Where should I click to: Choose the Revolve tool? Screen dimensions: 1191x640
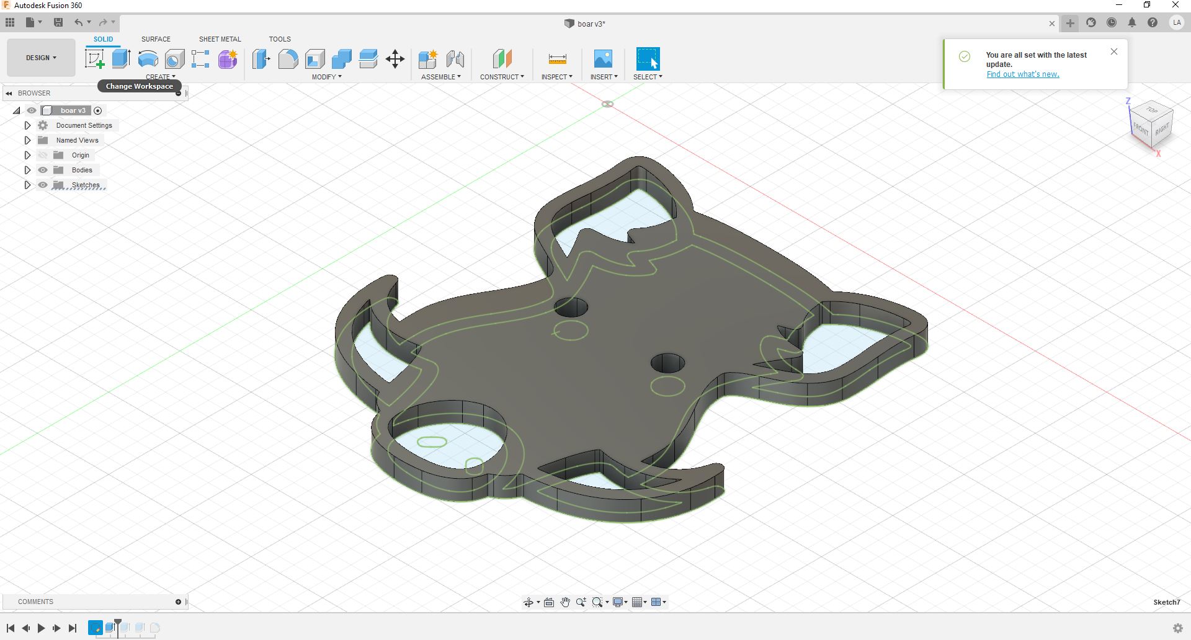tap(148, 59)
